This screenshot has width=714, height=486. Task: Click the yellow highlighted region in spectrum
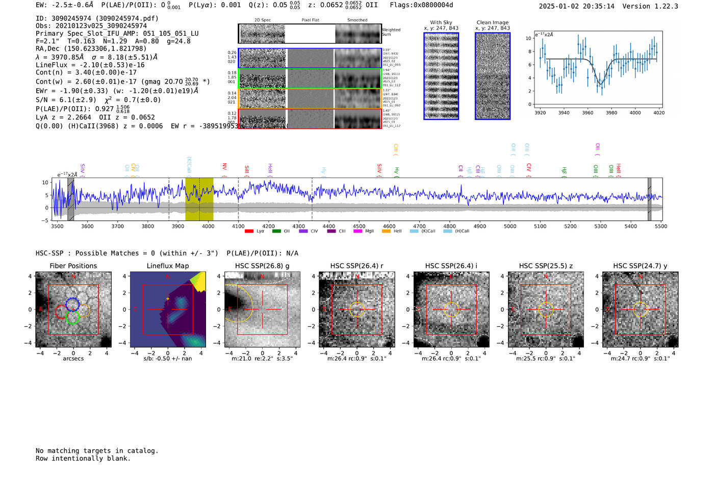[x=199, y=199]
